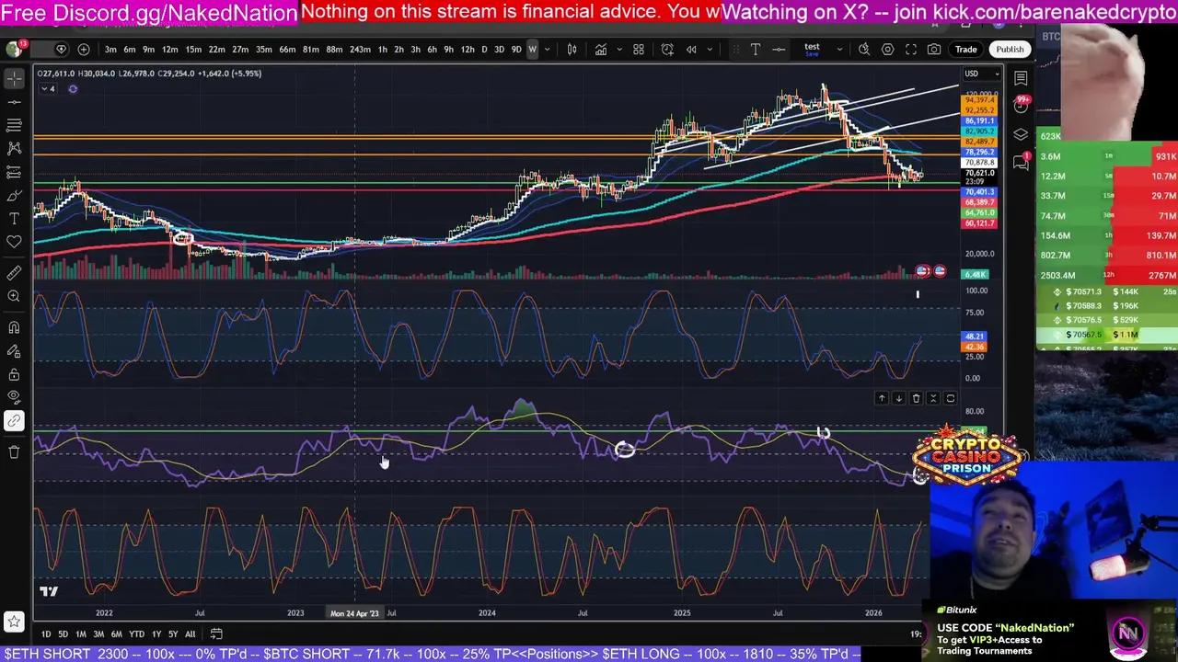Viewport: 1178px width, 662px height.
Task: Click the 'test' layout name
Action: click(x=812, y=47)
